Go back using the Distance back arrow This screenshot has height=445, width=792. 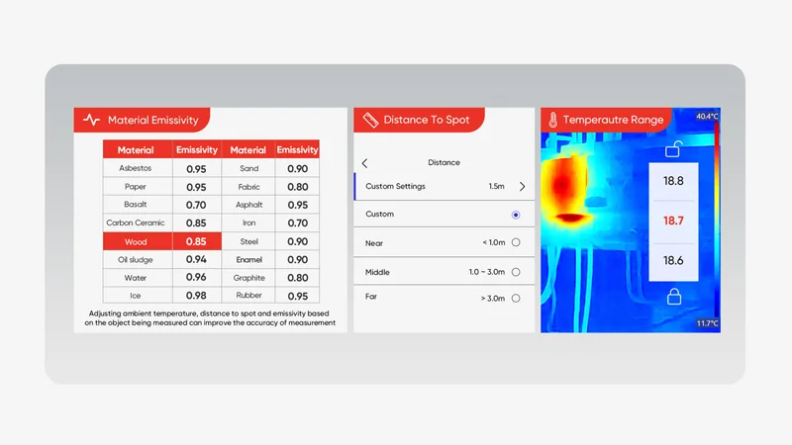click(x=364, y=163)
